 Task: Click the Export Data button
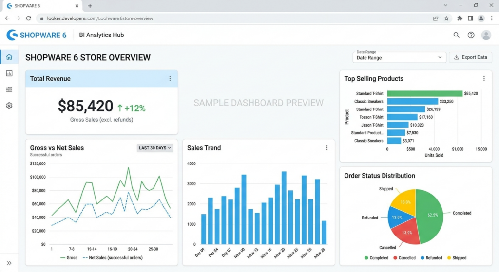point(470,57)
